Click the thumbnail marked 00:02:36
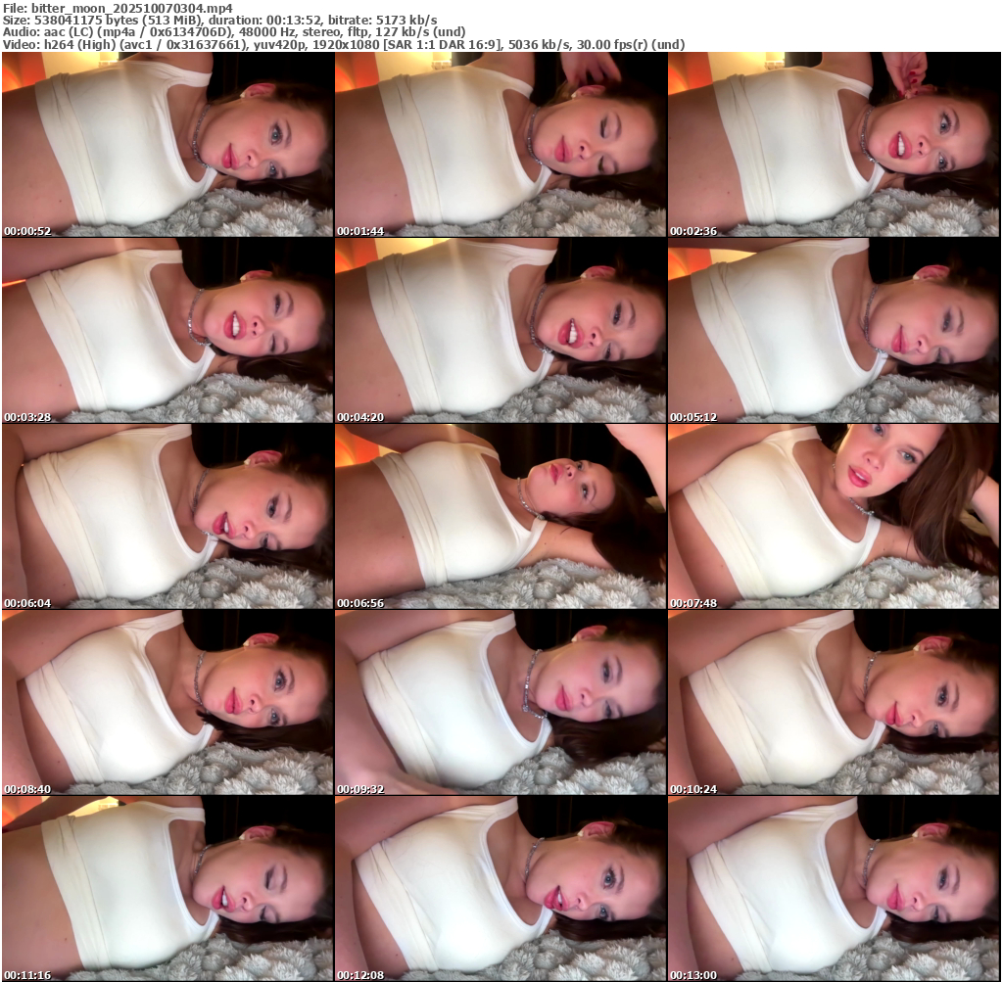 tap(834, 145)
